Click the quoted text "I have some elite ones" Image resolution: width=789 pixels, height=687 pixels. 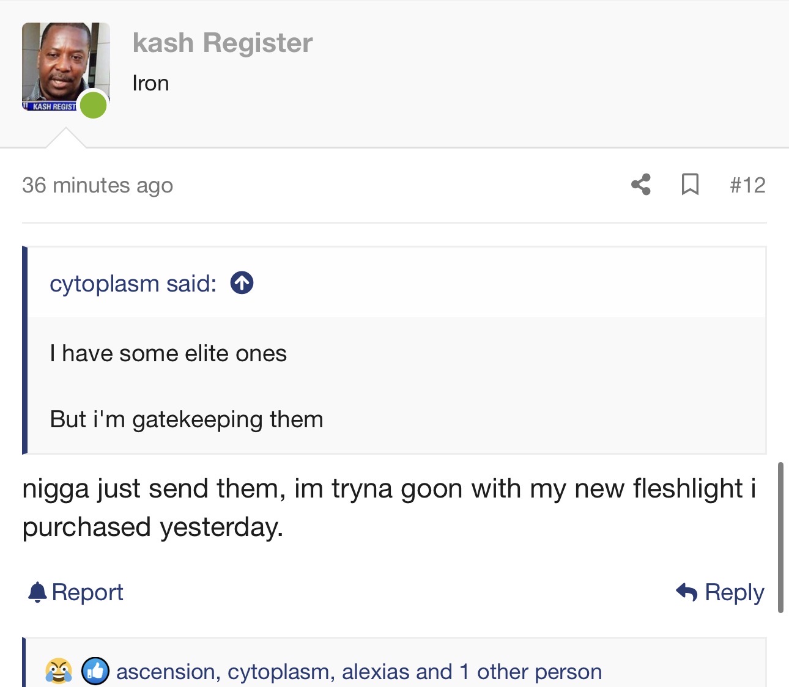(168, 353)
